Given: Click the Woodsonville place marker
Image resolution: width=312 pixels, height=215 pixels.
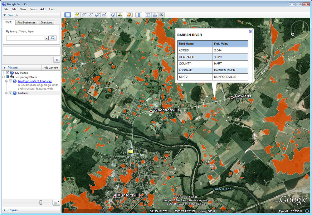Looking at the screenshot, I should click(151, 111).
